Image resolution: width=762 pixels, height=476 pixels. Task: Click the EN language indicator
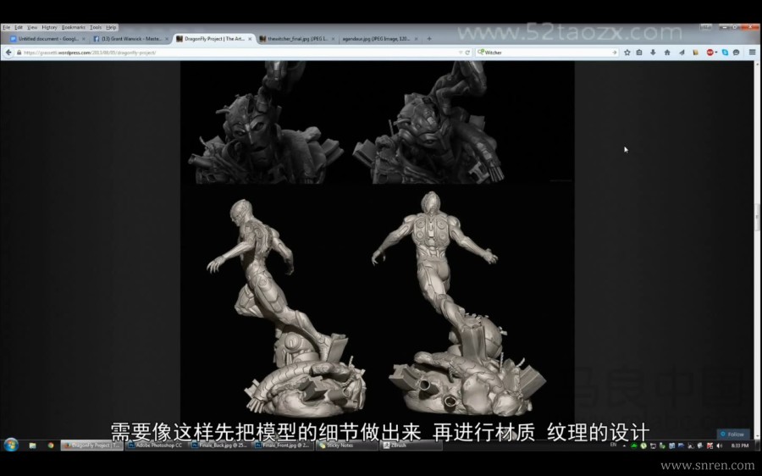click(613, 445)
